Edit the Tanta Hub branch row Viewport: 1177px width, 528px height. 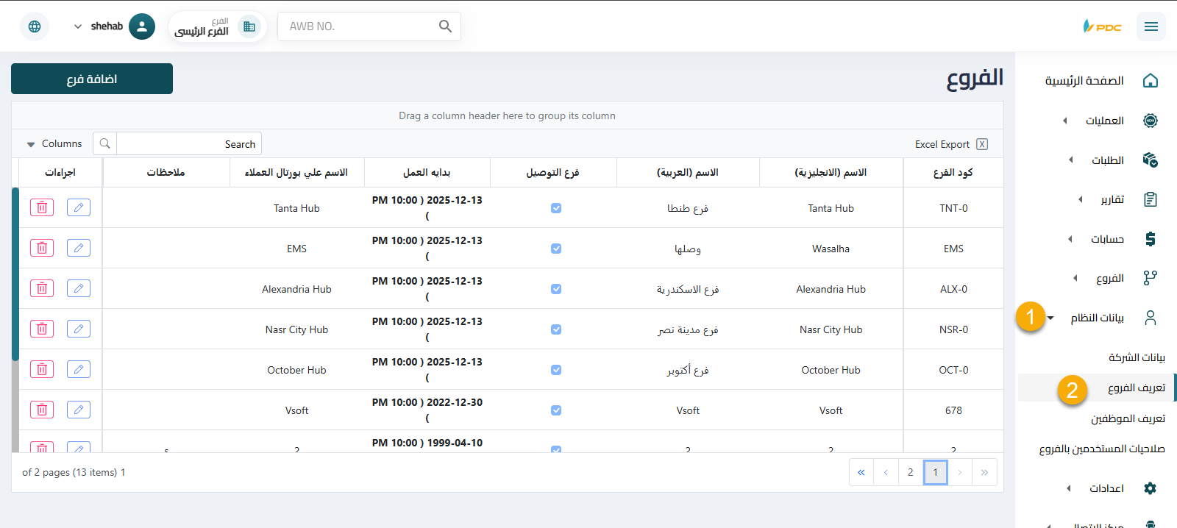(x=79, y=207)
